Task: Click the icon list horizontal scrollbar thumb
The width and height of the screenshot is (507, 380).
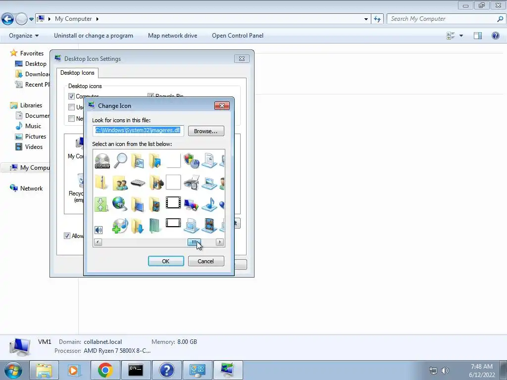Action: pyautogui.click(x=194, y=242)
